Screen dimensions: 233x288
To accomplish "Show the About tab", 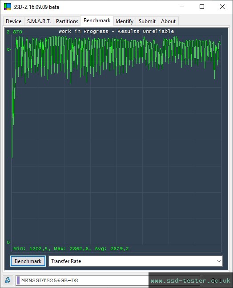I will click(x=168, y=21).
